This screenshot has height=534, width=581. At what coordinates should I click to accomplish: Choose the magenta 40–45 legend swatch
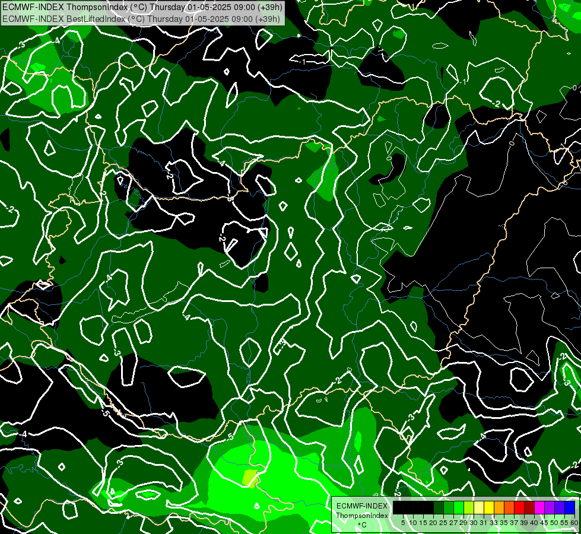[x=539, y=507]
